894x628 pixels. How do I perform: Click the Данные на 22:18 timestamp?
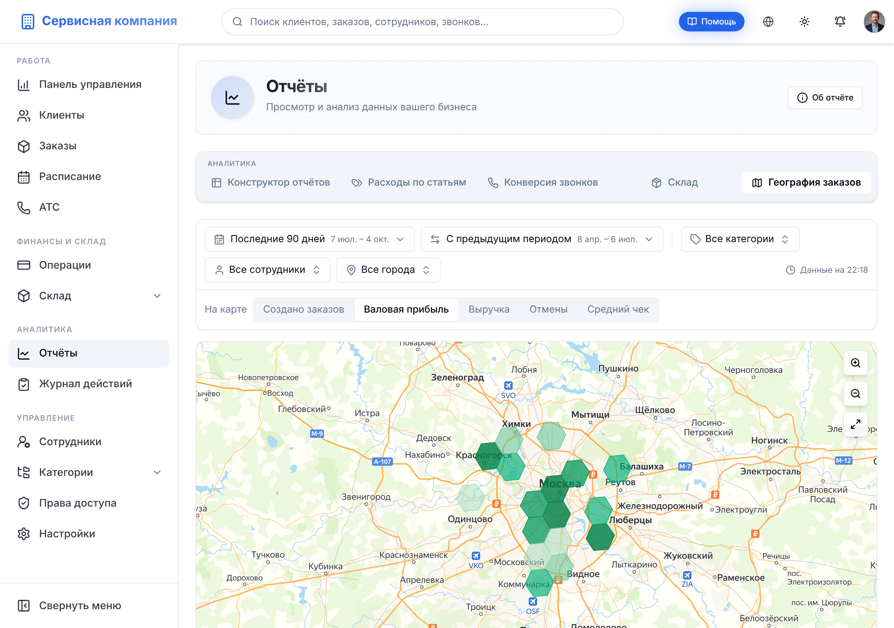827,270
